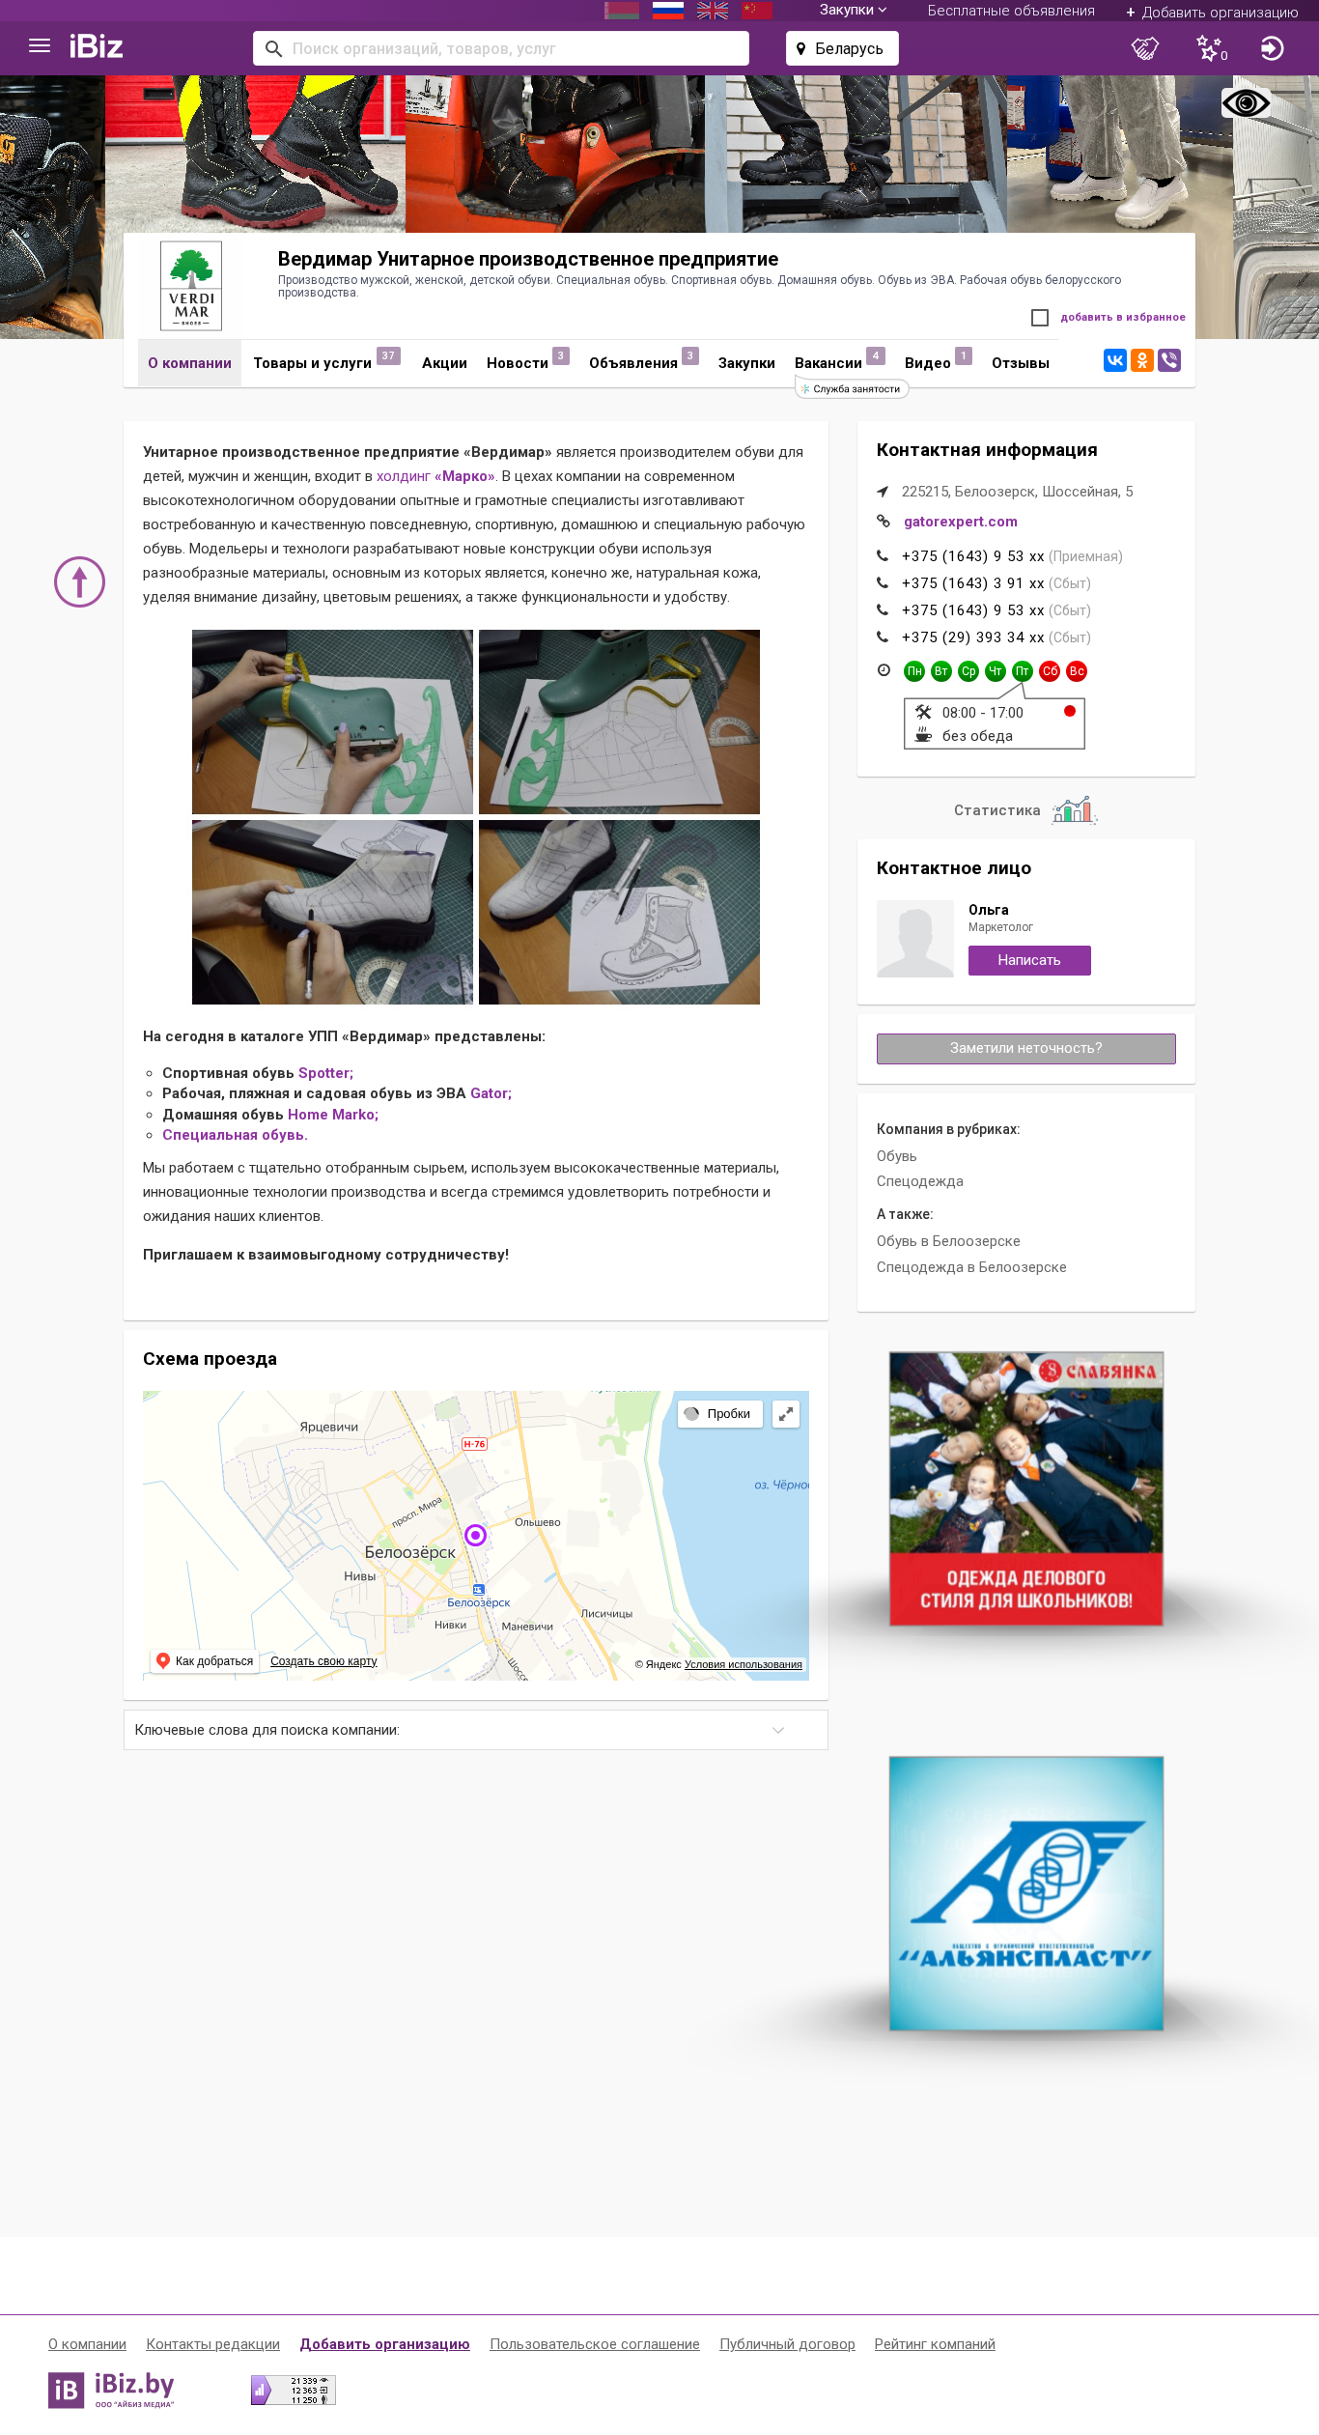Click the handshake icon in the header
The image size is (1319, 2435).
[1145, 48]
